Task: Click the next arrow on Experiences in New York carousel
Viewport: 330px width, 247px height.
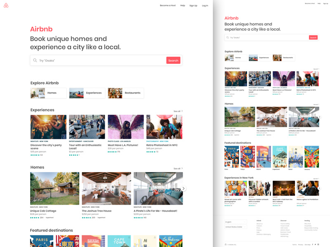Action: point(319,188)
